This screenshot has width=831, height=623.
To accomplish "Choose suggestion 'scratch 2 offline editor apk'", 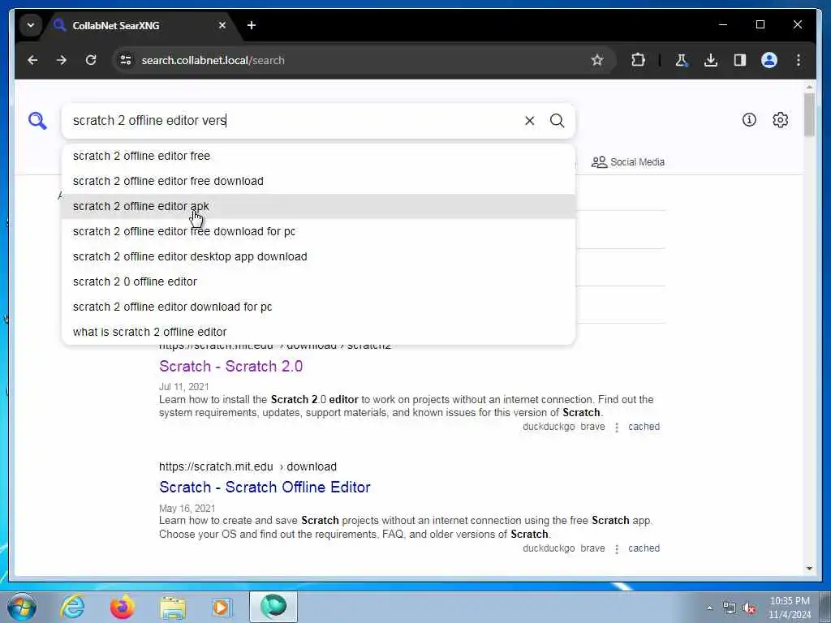I will click(318, 206).
